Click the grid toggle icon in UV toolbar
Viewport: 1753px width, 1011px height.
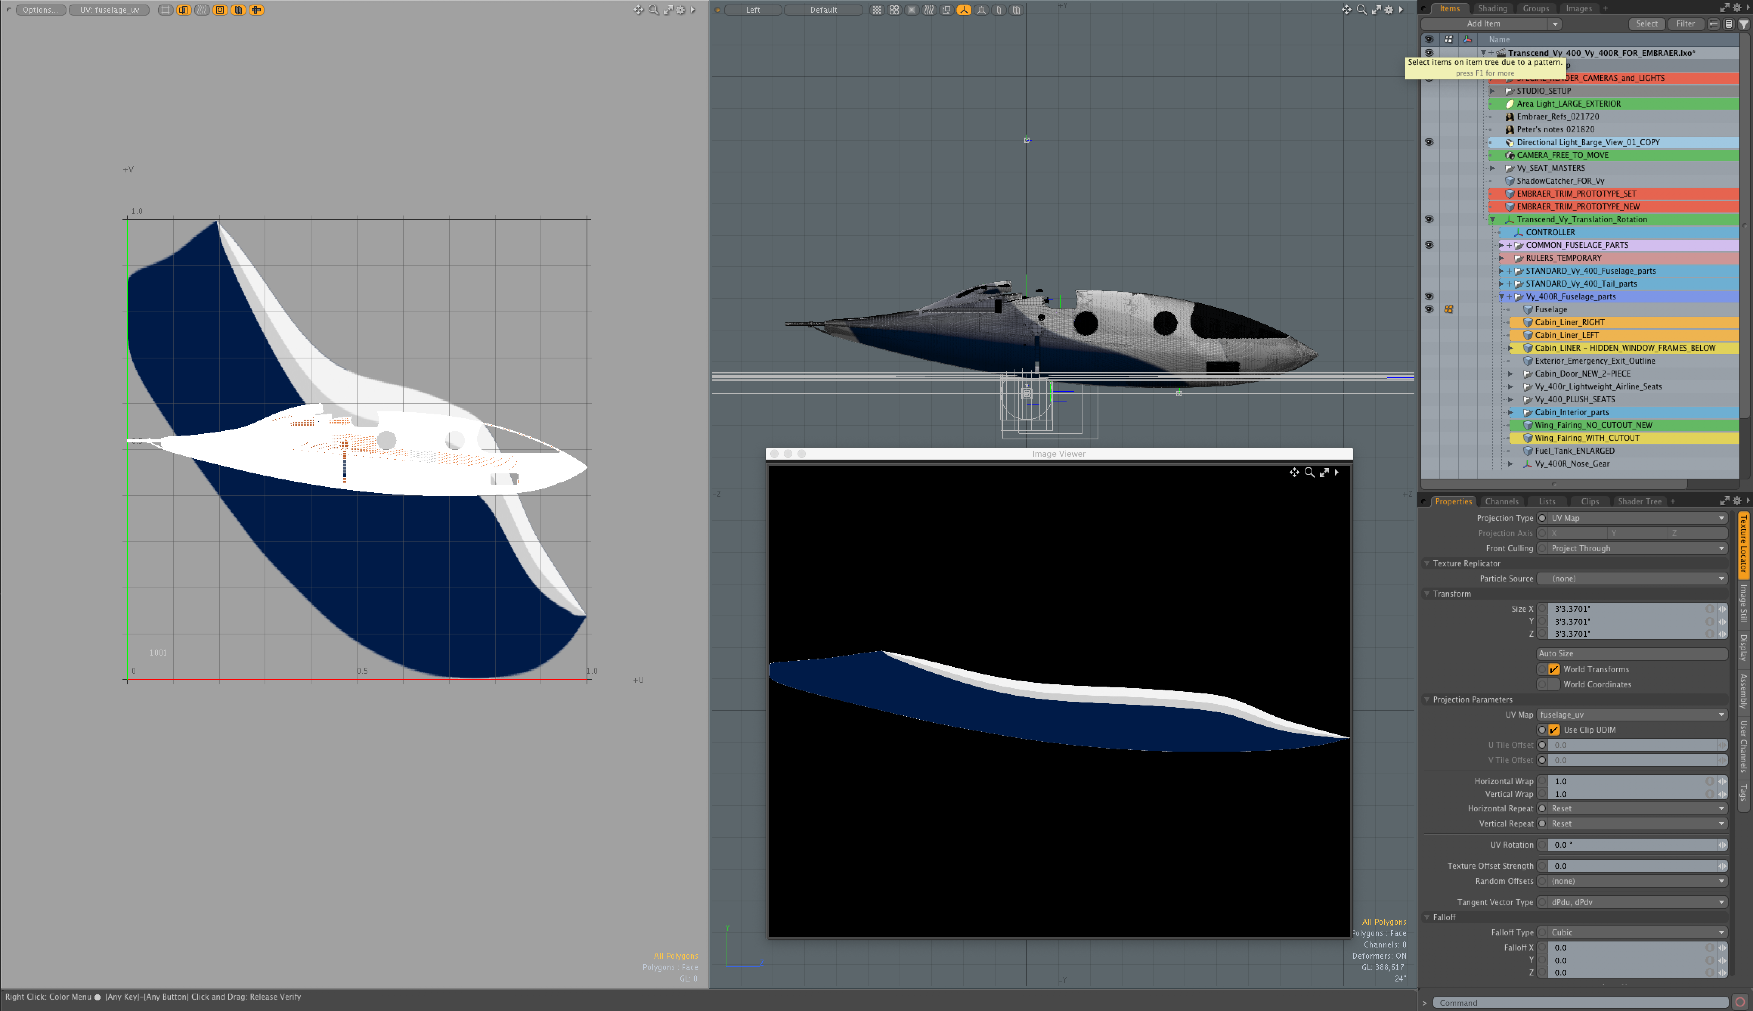165,10
